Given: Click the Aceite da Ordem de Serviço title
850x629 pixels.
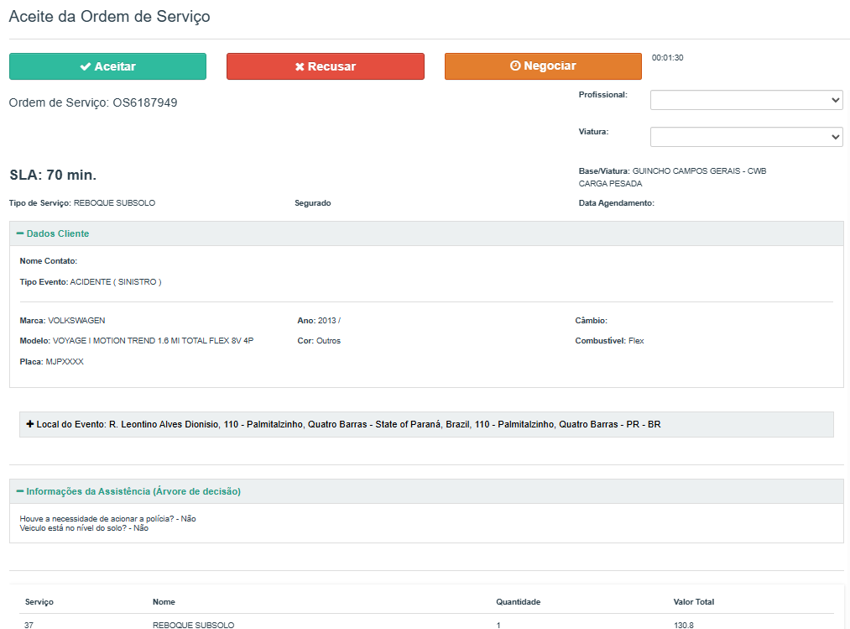Looking at the screenshot, I should [x=109, y=17].
